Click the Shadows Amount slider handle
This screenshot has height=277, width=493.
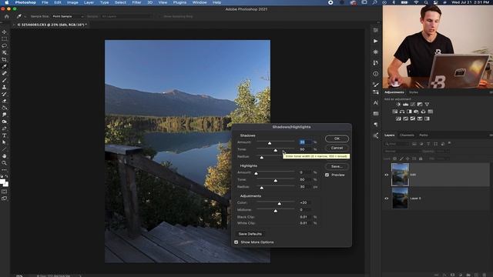pos(270,143)
